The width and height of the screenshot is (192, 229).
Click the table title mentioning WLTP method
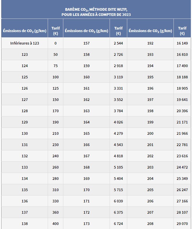click(96, 12)
